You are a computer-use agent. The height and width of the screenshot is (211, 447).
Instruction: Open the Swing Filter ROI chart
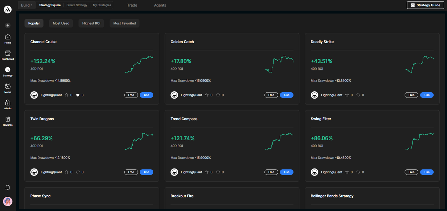pos(419,141)
